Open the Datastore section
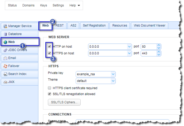The width and height of the screenshot is (184, 126). pos(20,34)
